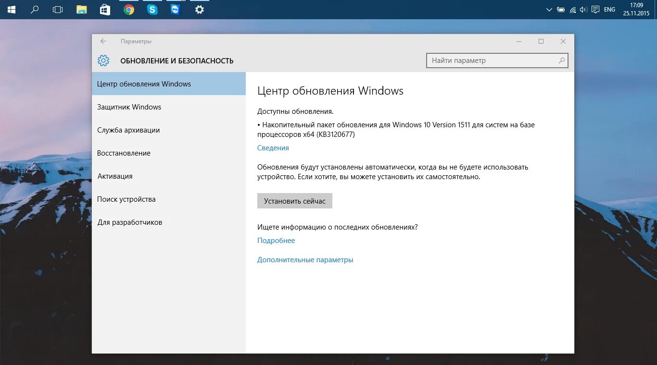The image size is (657, 365).
Task: Select Центр обновления Windows in sidebar
Action: (x=169, y=84)
